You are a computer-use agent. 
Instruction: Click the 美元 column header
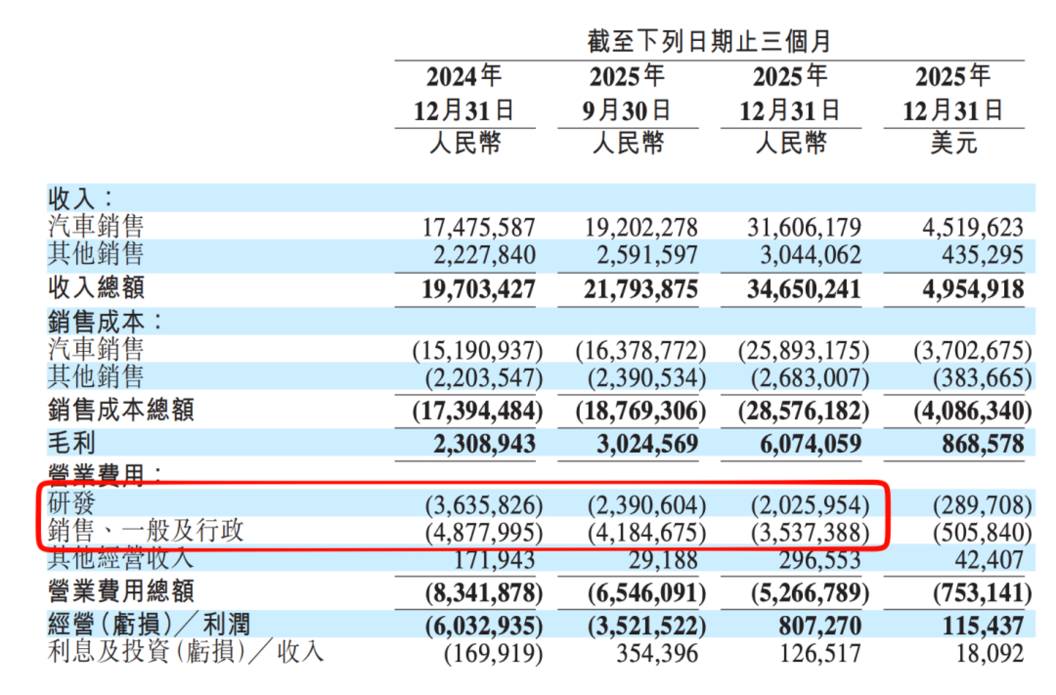tap(953, 144)
